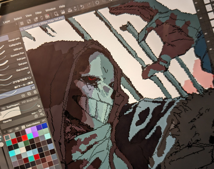Choose the Flat marker sub tool
Screen dimensions: 214x169
point(22,69)
